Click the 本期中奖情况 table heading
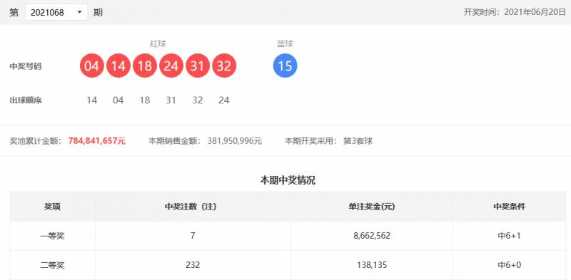Viewport: 571px width, 280px height. click(x=288, y=180)
